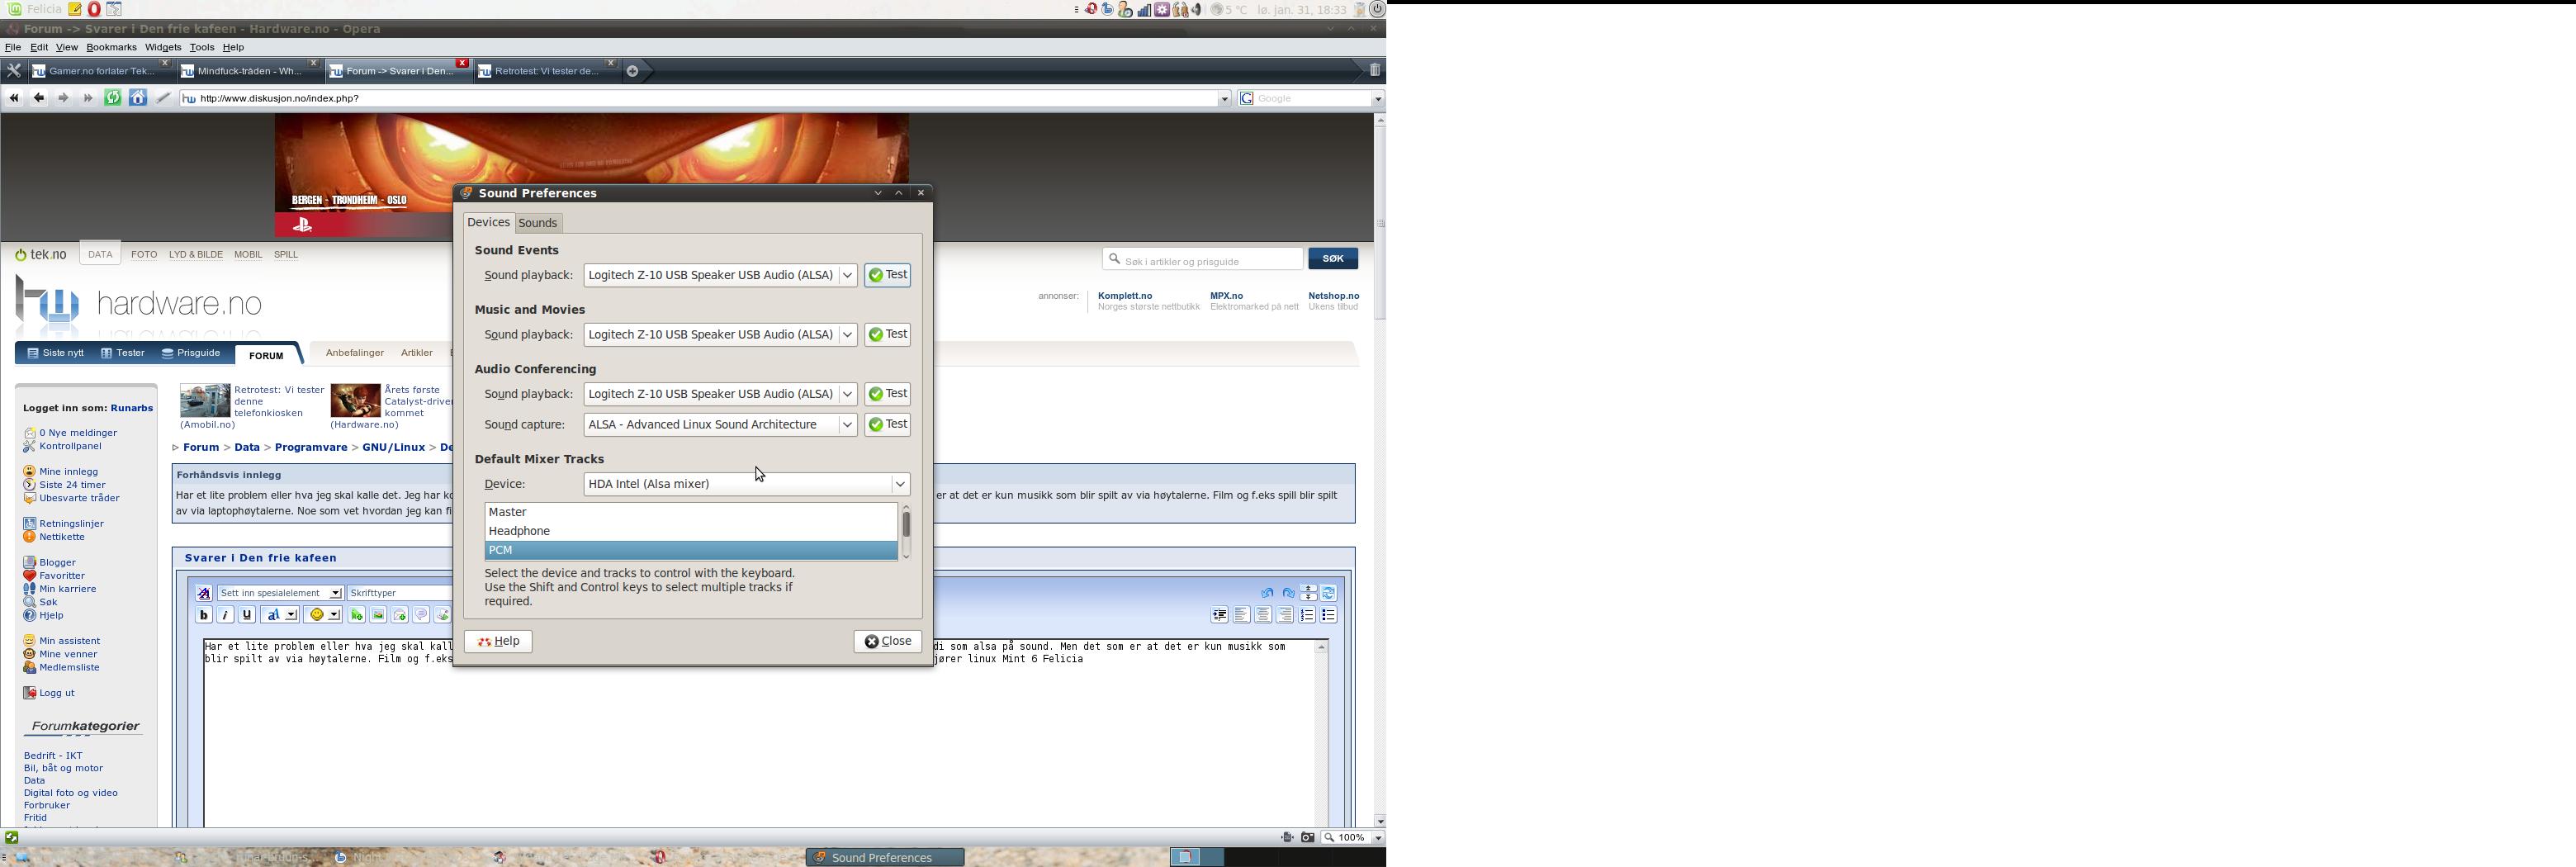Click the Opera address bar URL field

tap(705, 99)
